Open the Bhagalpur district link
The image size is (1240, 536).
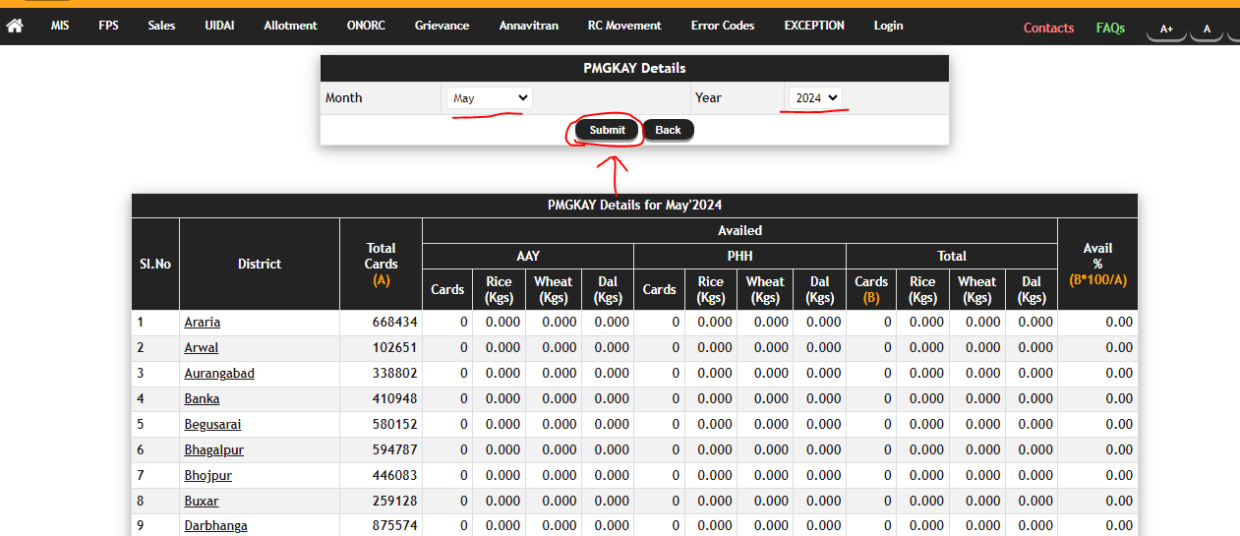[213, 450]
